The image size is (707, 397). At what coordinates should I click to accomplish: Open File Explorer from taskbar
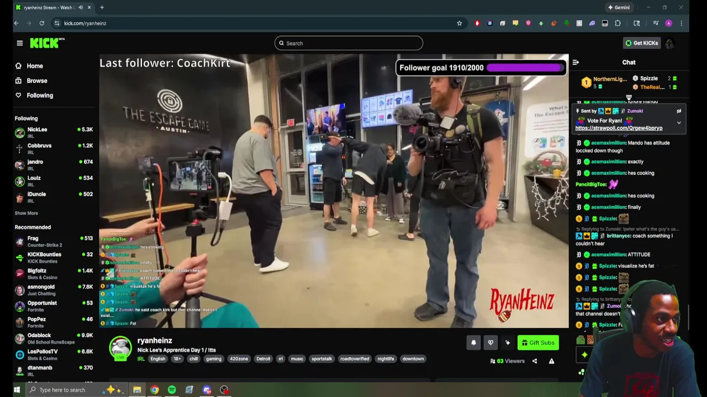tap(137, 390)
